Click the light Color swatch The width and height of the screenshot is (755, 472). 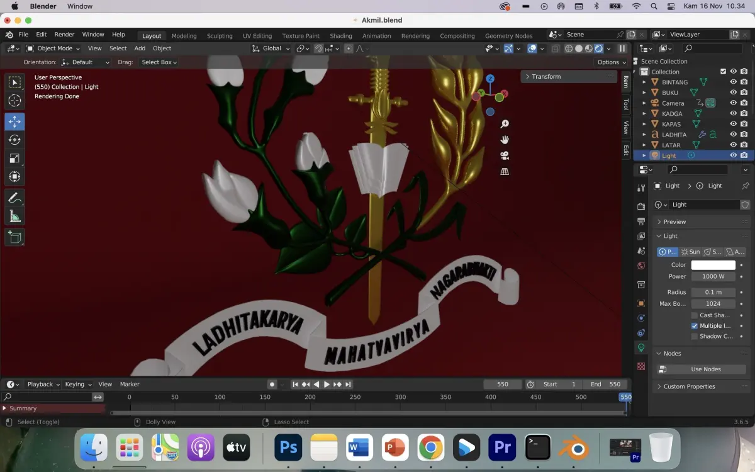click(713, 265)
